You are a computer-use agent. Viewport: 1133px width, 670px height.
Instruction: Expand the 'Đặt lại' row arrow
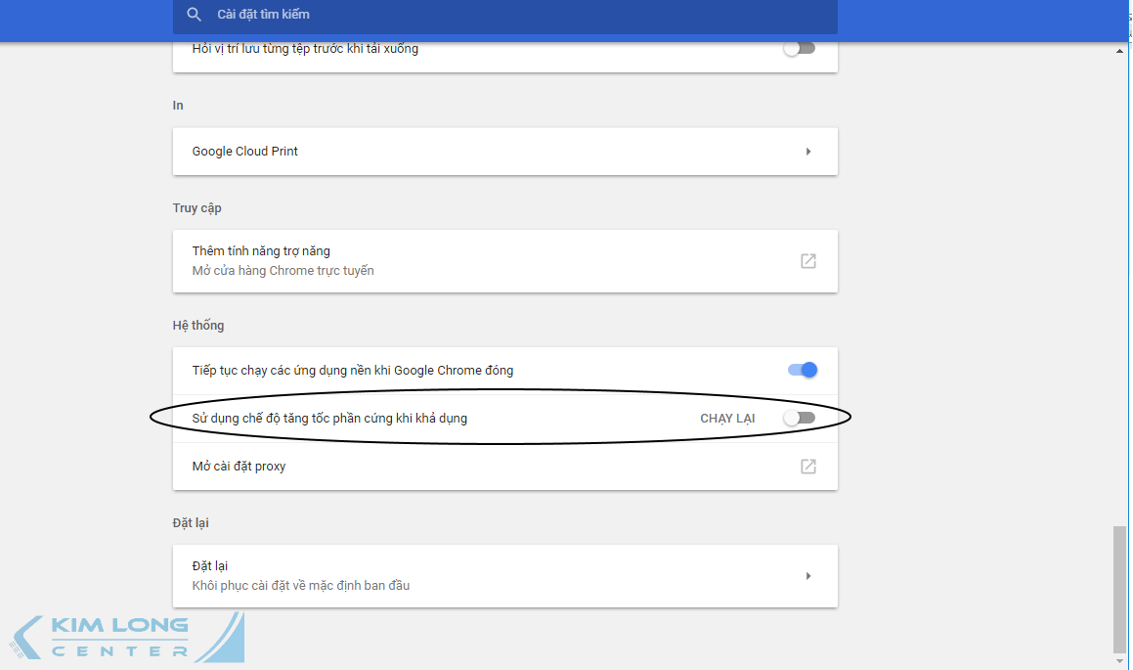(x=808, y=576)
